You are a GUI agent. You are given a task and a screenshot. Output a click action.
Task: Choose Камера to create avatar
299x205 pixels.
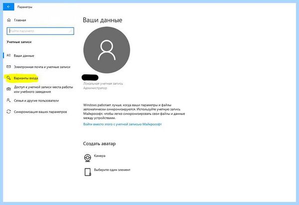tap(100, 156)
